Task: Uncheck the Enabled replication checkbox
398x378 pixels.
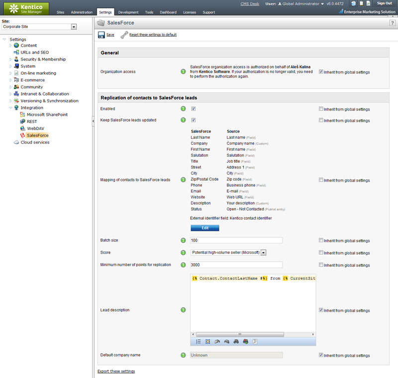Action: [193, 108]
